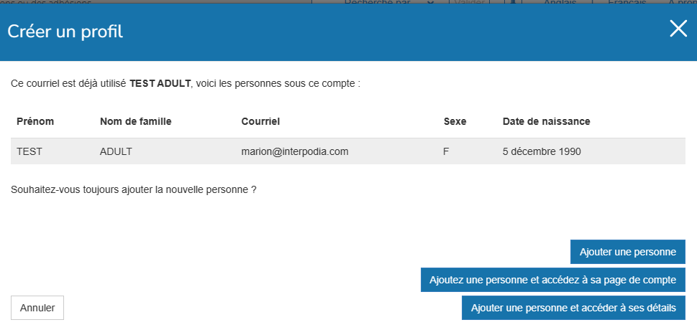Click the Courriel column header
The width and height of the screenshot is (697, 330).
pyautogui.click(x=260, y=121)
